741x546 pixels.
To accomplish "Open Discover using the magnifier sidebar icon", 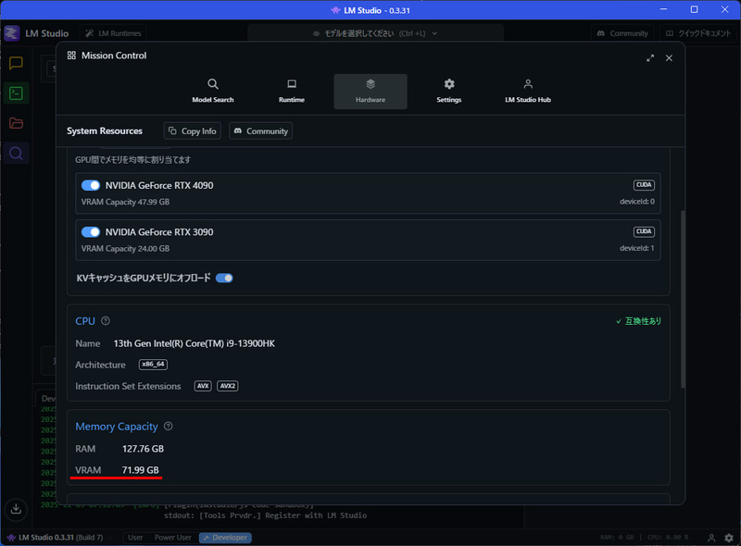I will (x=15, y=153).
